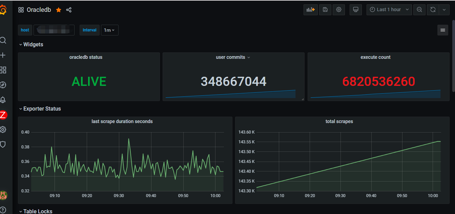
Task: Click the 09:30 label in total scrapes
Action: [x=340, y=196]
